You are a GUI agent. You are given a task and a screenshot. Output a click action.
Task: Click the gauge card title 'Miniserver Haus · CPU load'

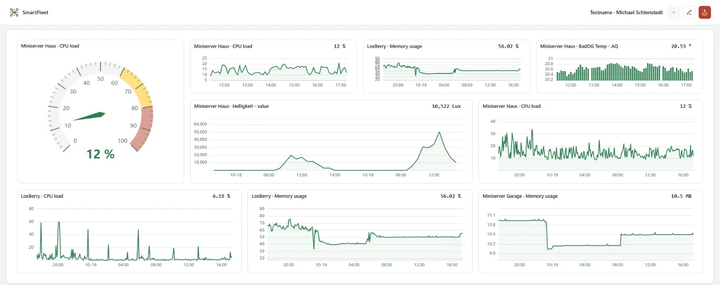50,46
